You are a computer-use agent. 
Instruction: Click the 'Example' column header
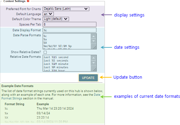43,104
